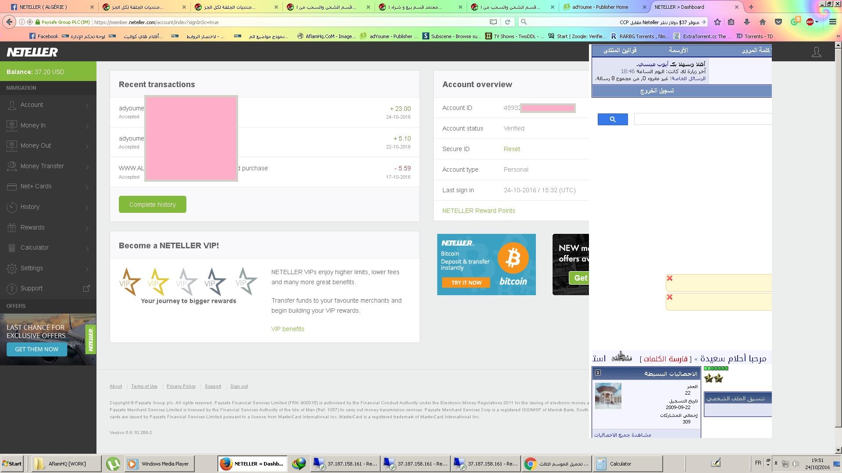842x473 pixels.
Task: Click the reader view icon in address bar
Action: 493,22
